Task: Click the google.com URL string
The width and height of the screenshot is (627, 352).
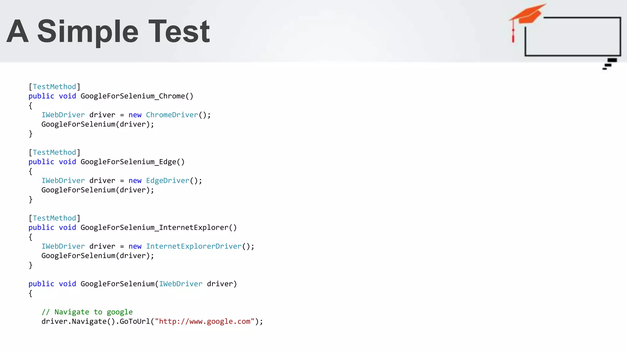Action: pyautogui.click(x=205, y=321)
